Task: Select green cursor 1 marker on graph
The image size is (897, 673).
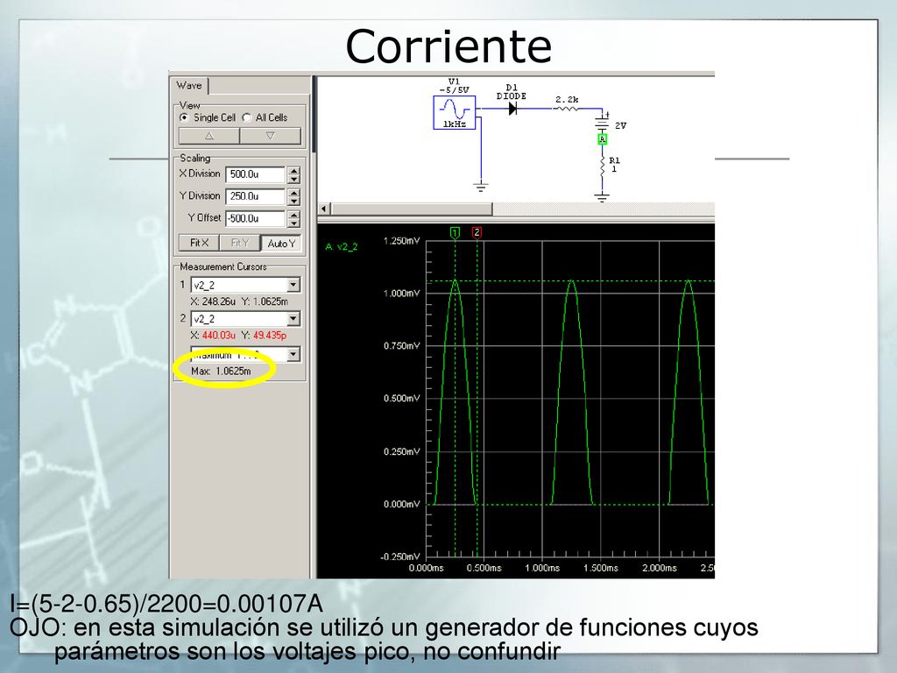Action: [455, 232]
